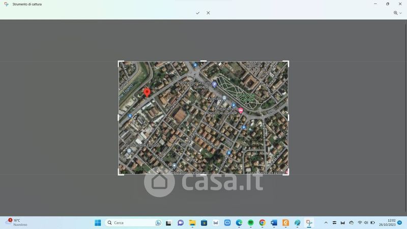Click the pink Affittacamere lodging marker
Screen dimensions: 407x229
pyautogui.click(x=241, y=110)
